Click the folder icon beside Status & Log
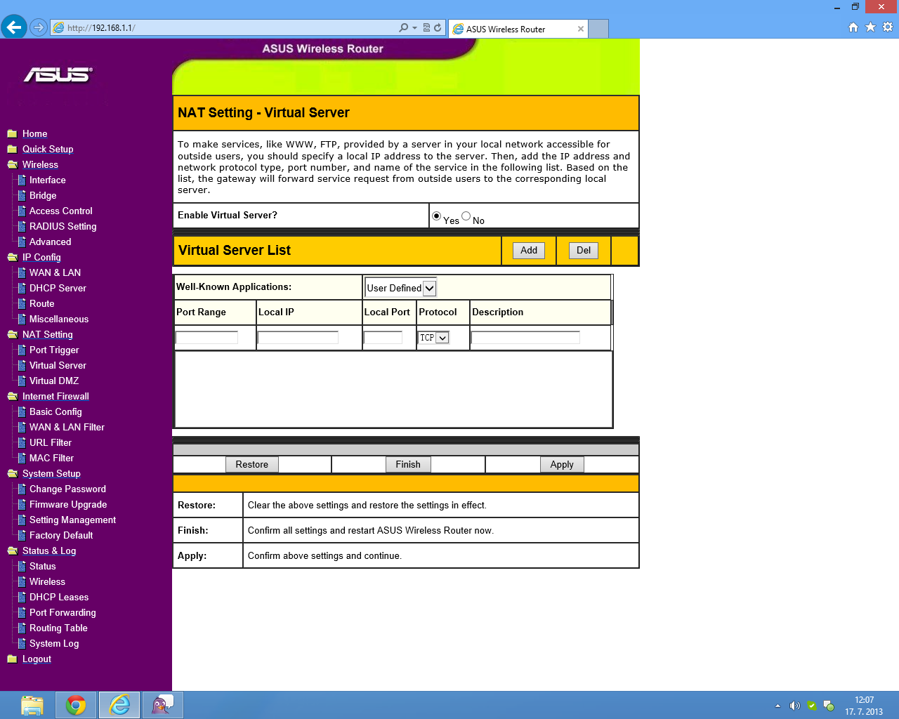The height and width of the screenshot is (719, 899). [12, 550]
